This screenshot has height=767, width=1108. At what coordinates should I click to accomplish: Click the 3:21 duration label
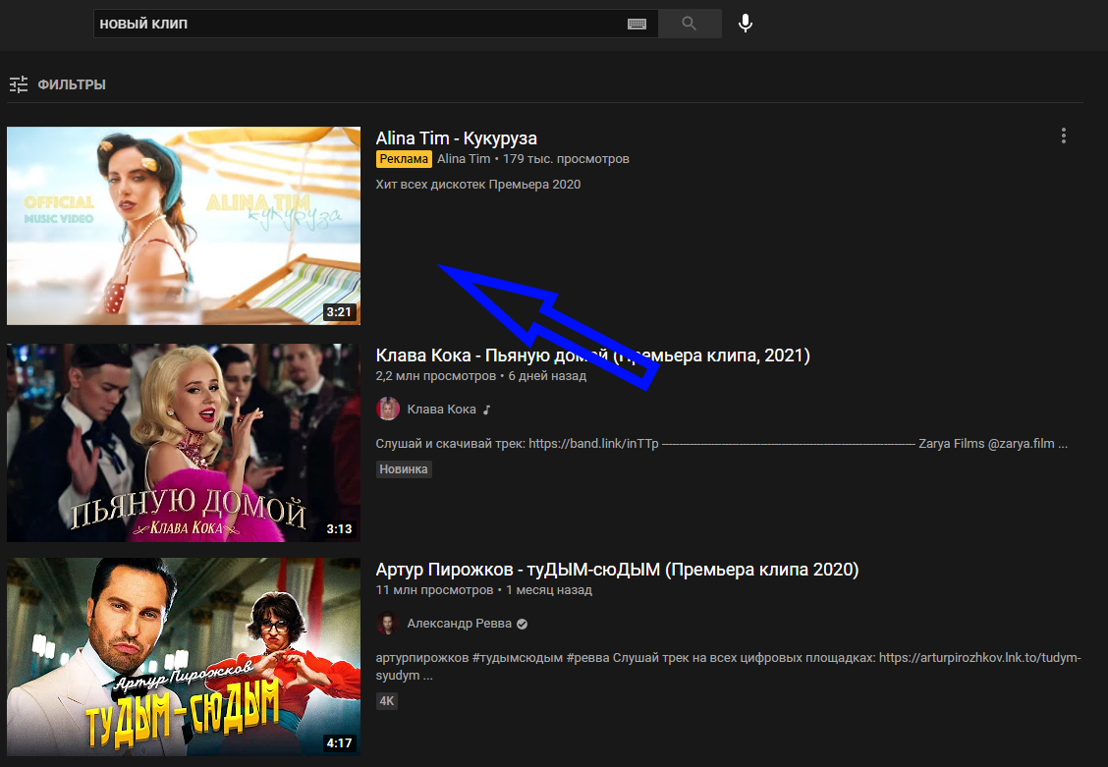(x=339, y=312)
